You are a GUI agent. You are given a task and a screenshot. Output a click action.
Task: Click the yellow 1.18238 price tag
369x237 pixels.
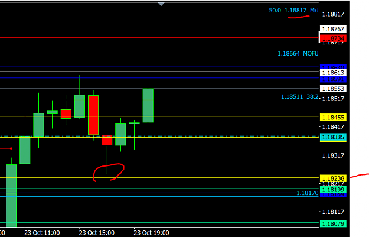[333, 178]
